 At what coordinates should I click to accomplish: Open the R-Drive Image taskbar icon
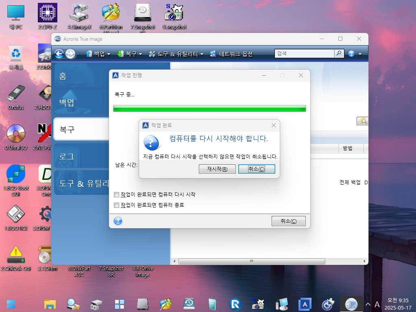(x=235, y=304)
